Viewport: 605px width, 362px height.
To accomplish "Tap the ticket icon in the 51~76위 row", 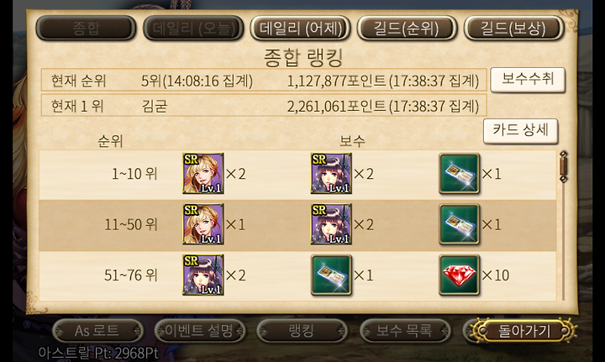I will coord(331,275).
